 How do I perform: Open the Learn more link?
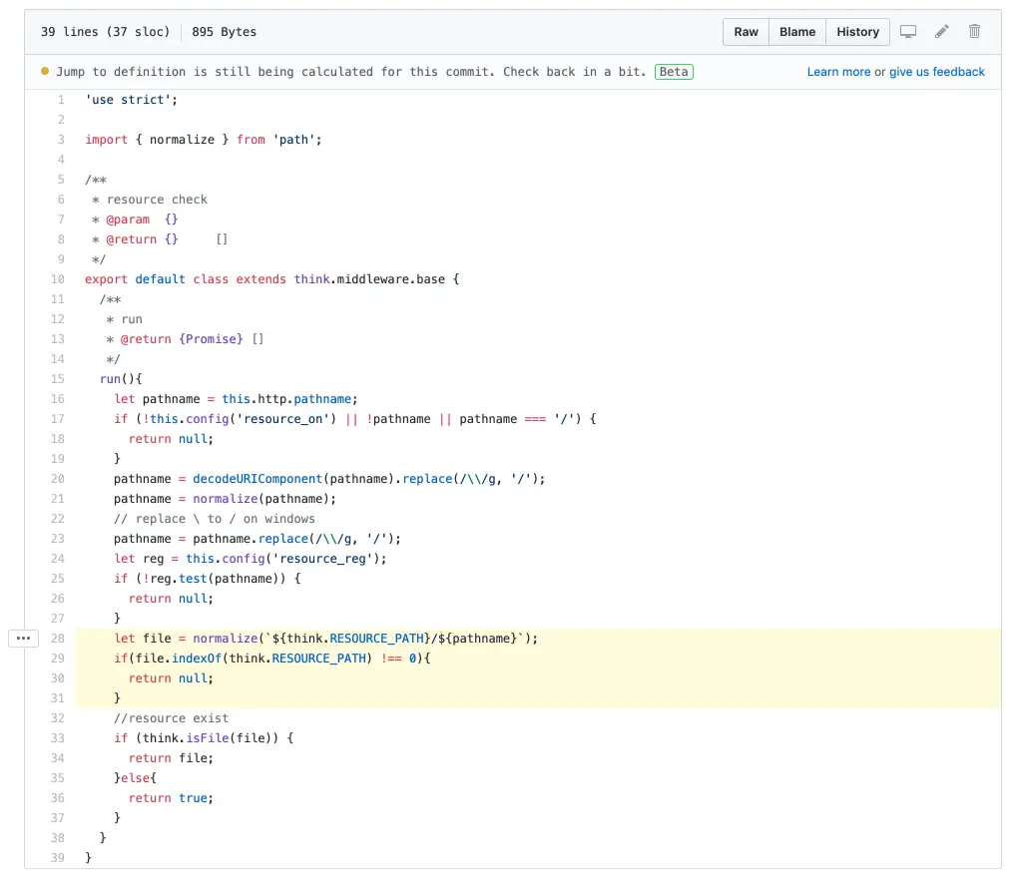click(x=838, y=72)
